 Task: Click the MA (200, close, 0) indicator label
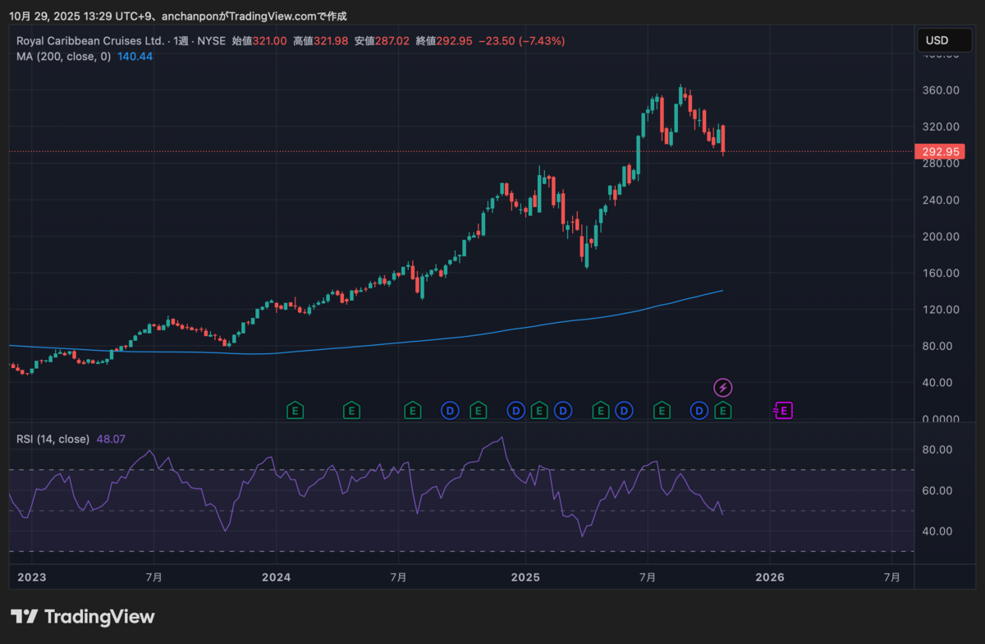[63, 57]
